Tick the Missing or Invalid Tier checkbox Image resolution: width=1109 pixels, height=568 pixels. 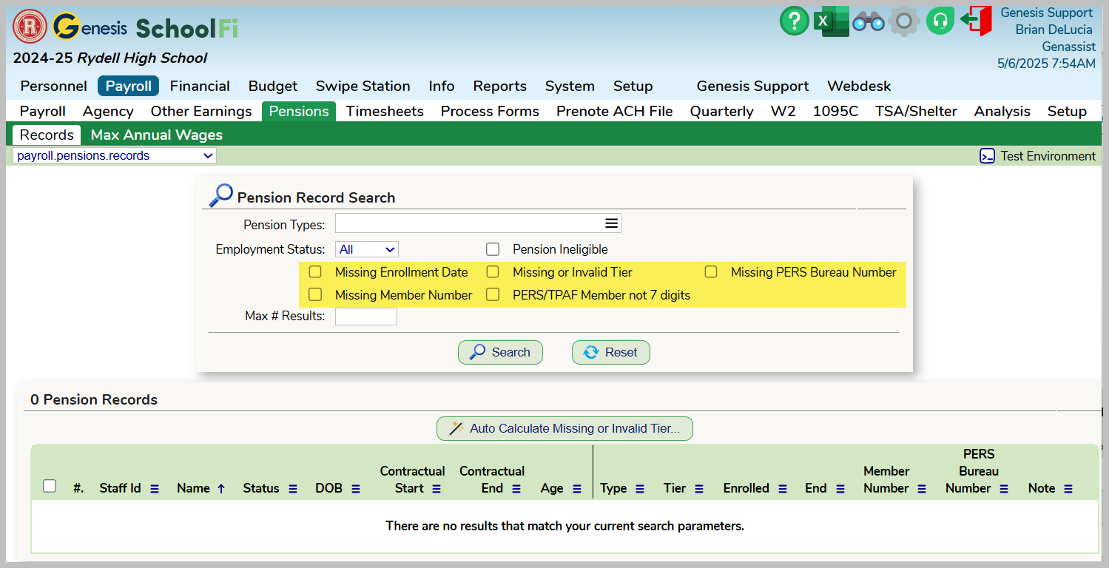493,271
